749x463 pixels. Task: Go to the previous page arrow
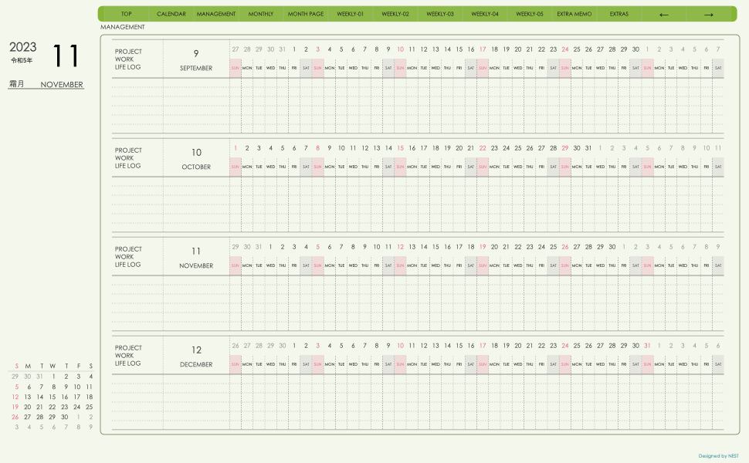click(x=663, y=15)
